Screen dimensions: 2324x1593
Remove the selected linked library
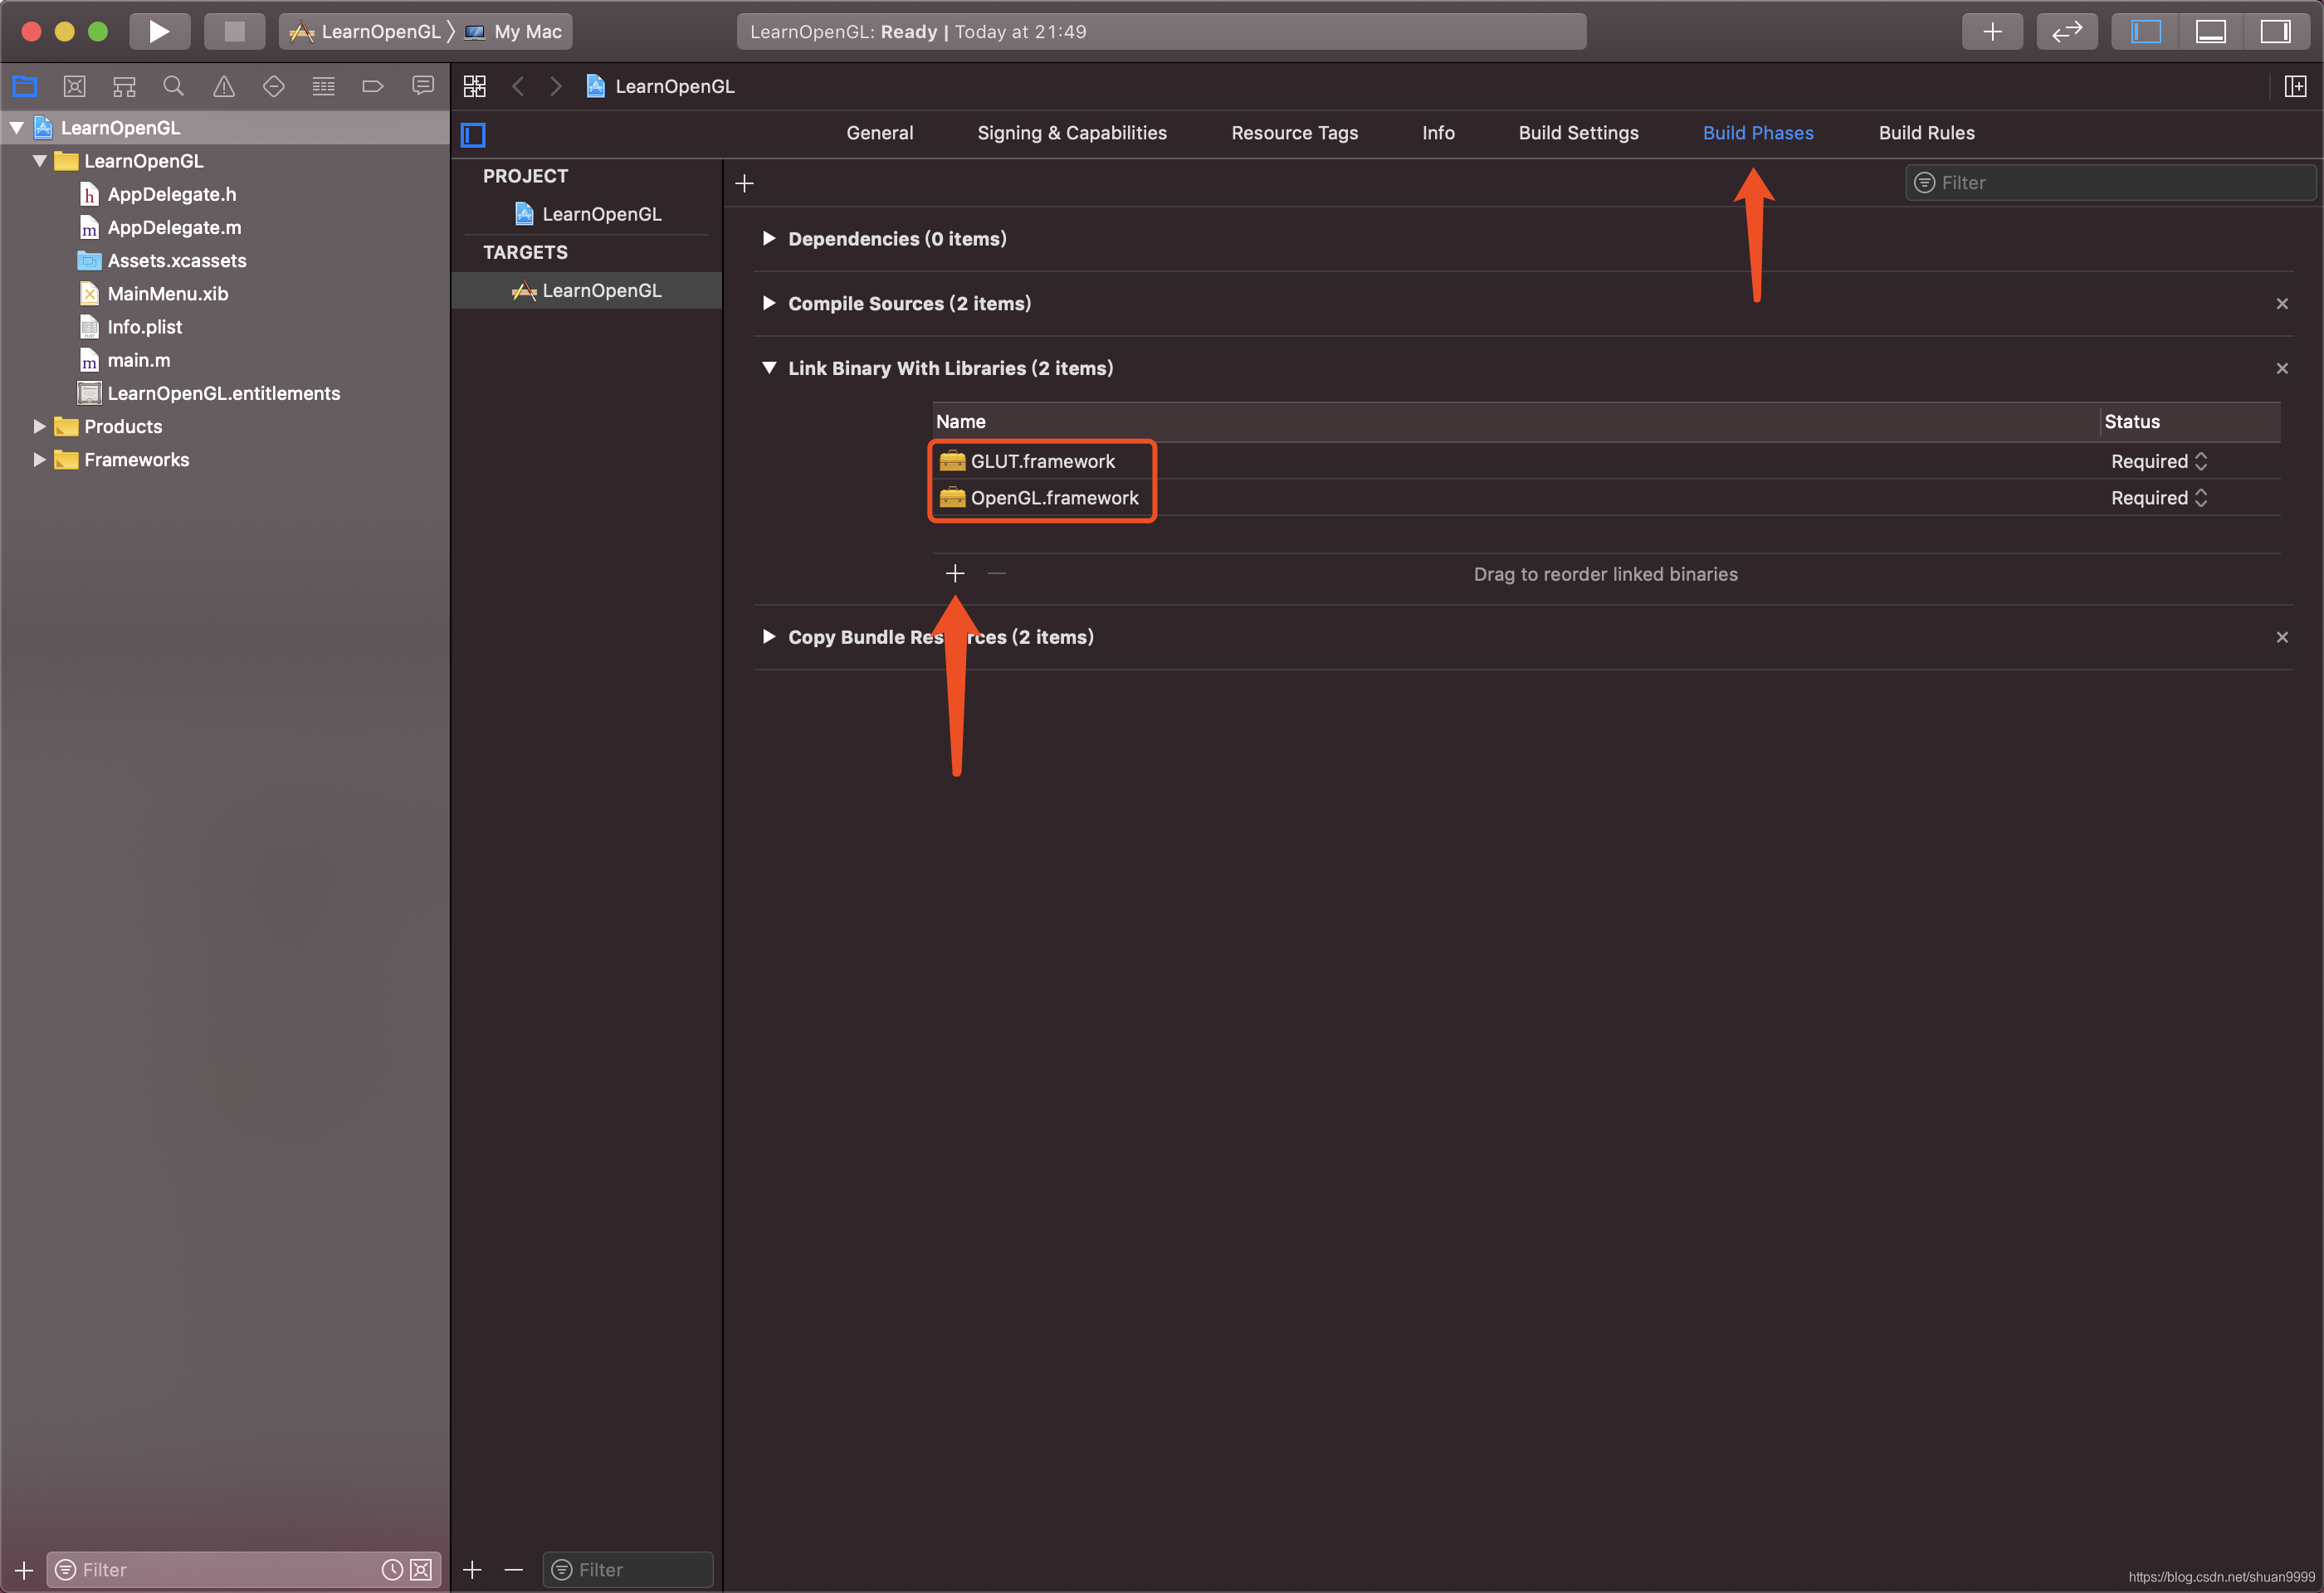coord(996,572)
